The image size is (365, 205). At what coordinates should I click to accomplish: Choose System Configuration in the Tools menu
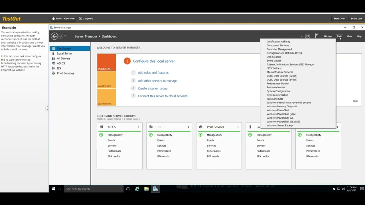(278, 91)
